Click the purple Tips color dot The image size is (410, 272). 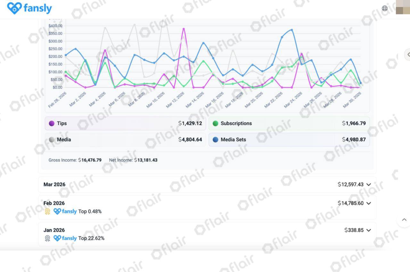click(x=52, y=124)
